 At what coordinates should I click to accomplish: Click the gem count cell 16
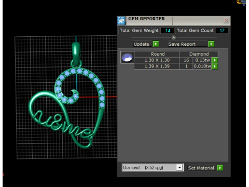(x=186, y=60)
